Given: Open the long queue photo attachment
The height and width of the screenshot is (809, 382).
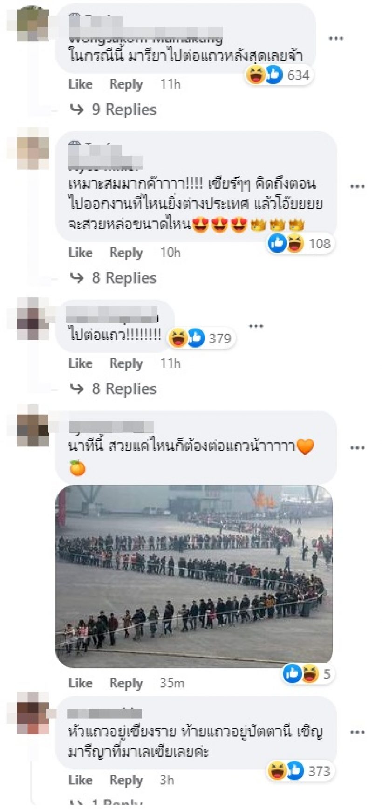Looking at the screenshot, I should tap(194, 576).
